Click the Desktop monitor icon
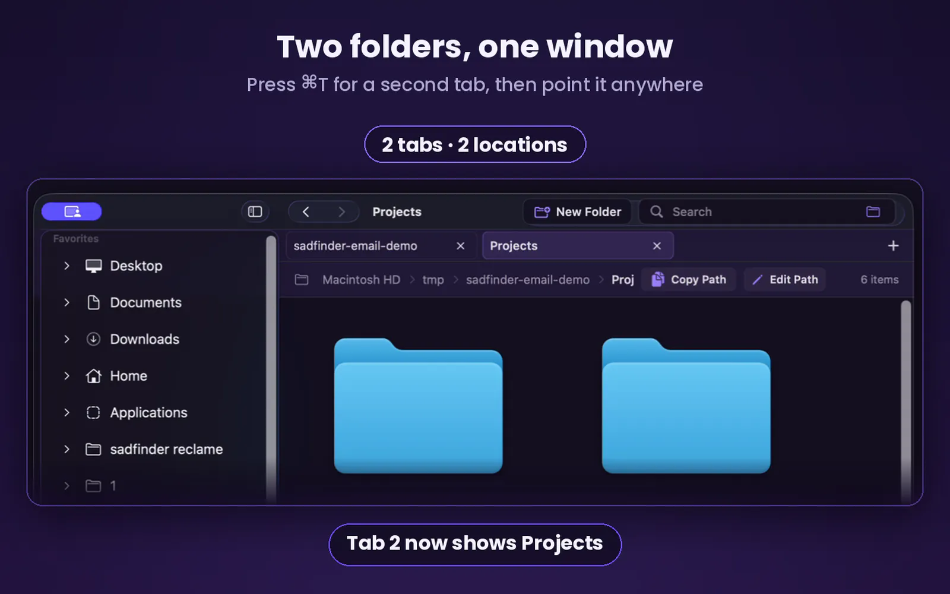This screenshot has width=950, height=594. point(93,266)
